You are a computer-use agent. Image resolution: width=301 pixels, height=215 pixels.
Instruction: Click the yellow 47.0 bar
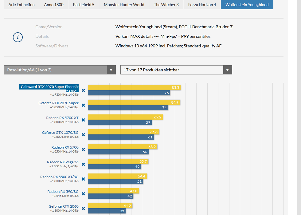[113, 191]
